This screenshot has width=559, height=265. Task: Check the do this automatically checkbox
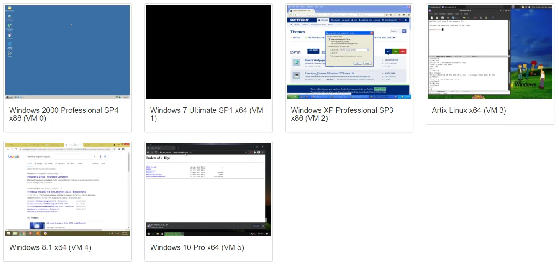click(330, 56)
